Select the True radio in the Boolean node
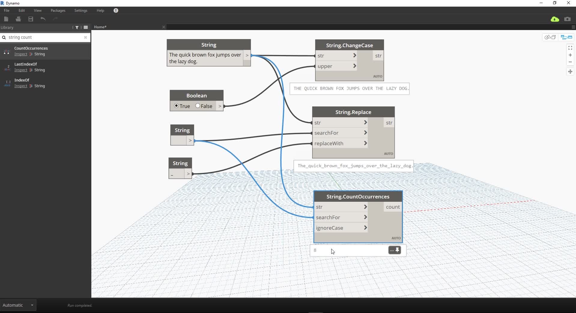Image resolution: width=576 pixels, height=313 pixels. (177, 106)
